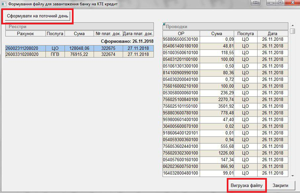Click the amount cell 3501,92 in Проводки

216,106
